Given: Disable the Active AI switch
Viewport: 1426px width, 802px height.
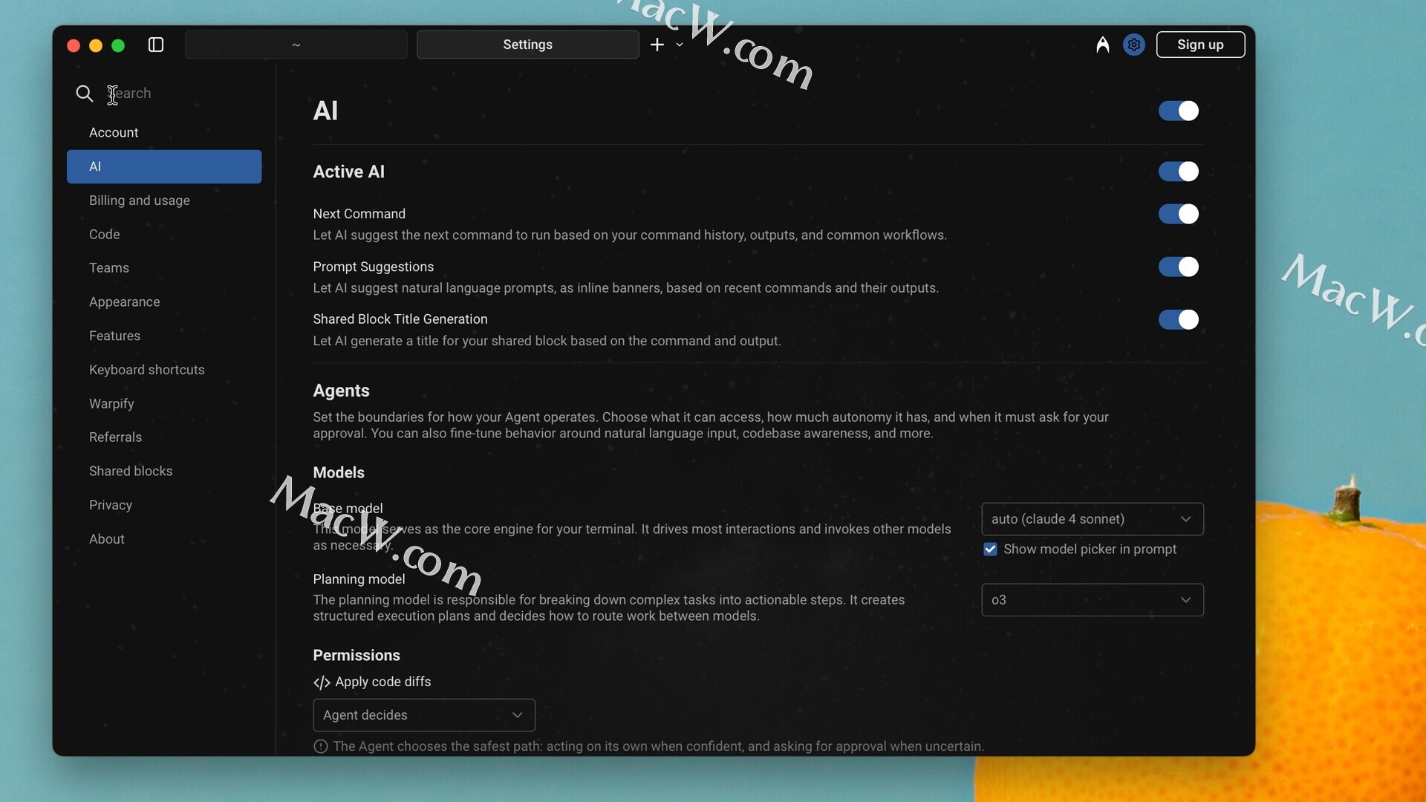Looking at the screenshot, I should click(1179, 172).
